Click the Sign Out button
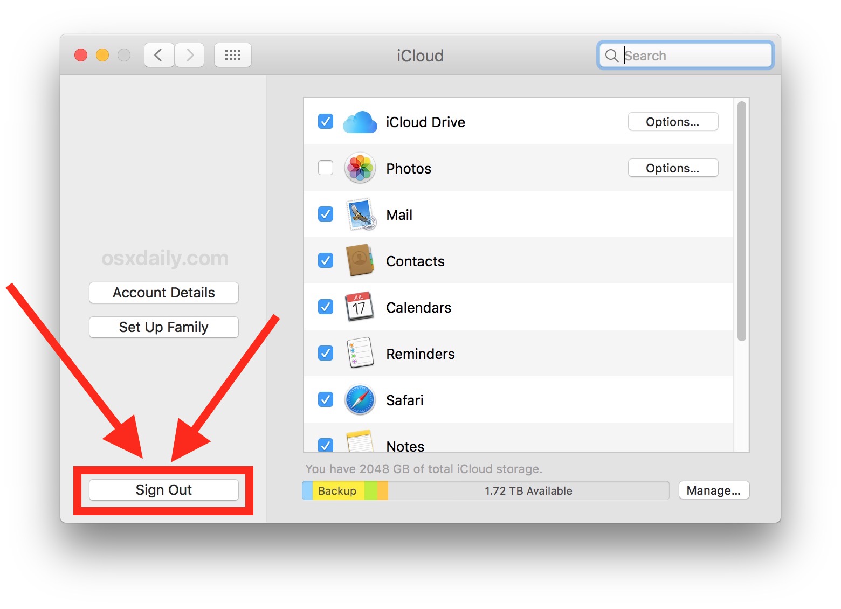The image size is (841, 609). (x=163, y=490)
